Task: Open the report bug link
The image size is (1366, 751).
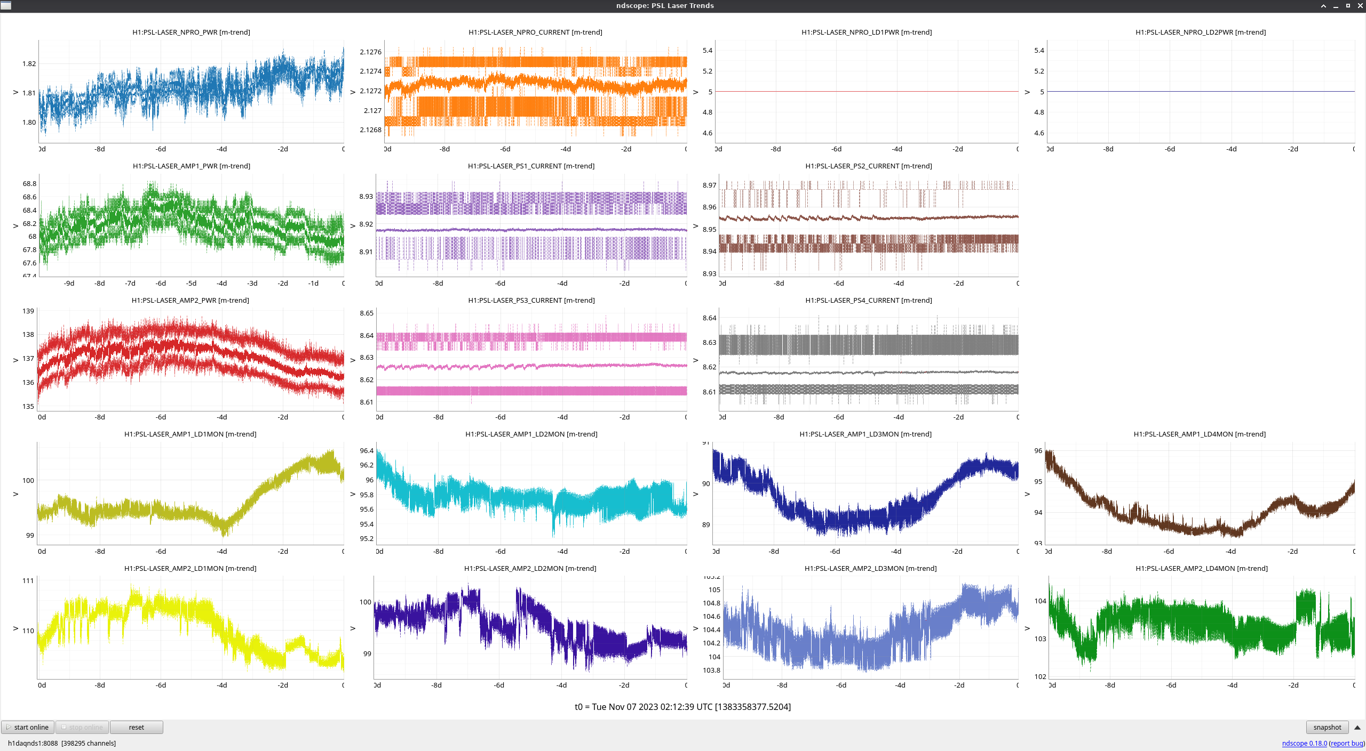Action: (x=1346, y=743)
